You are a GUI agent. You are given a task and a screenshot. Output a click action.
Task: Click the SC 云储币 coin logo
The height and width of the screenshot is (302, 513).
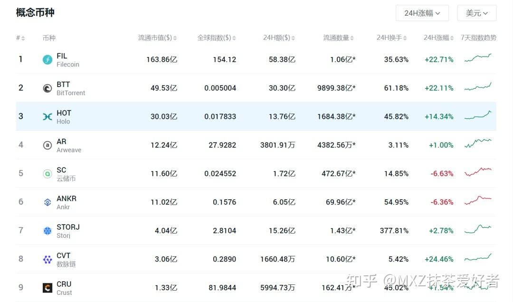pos(47,174)
